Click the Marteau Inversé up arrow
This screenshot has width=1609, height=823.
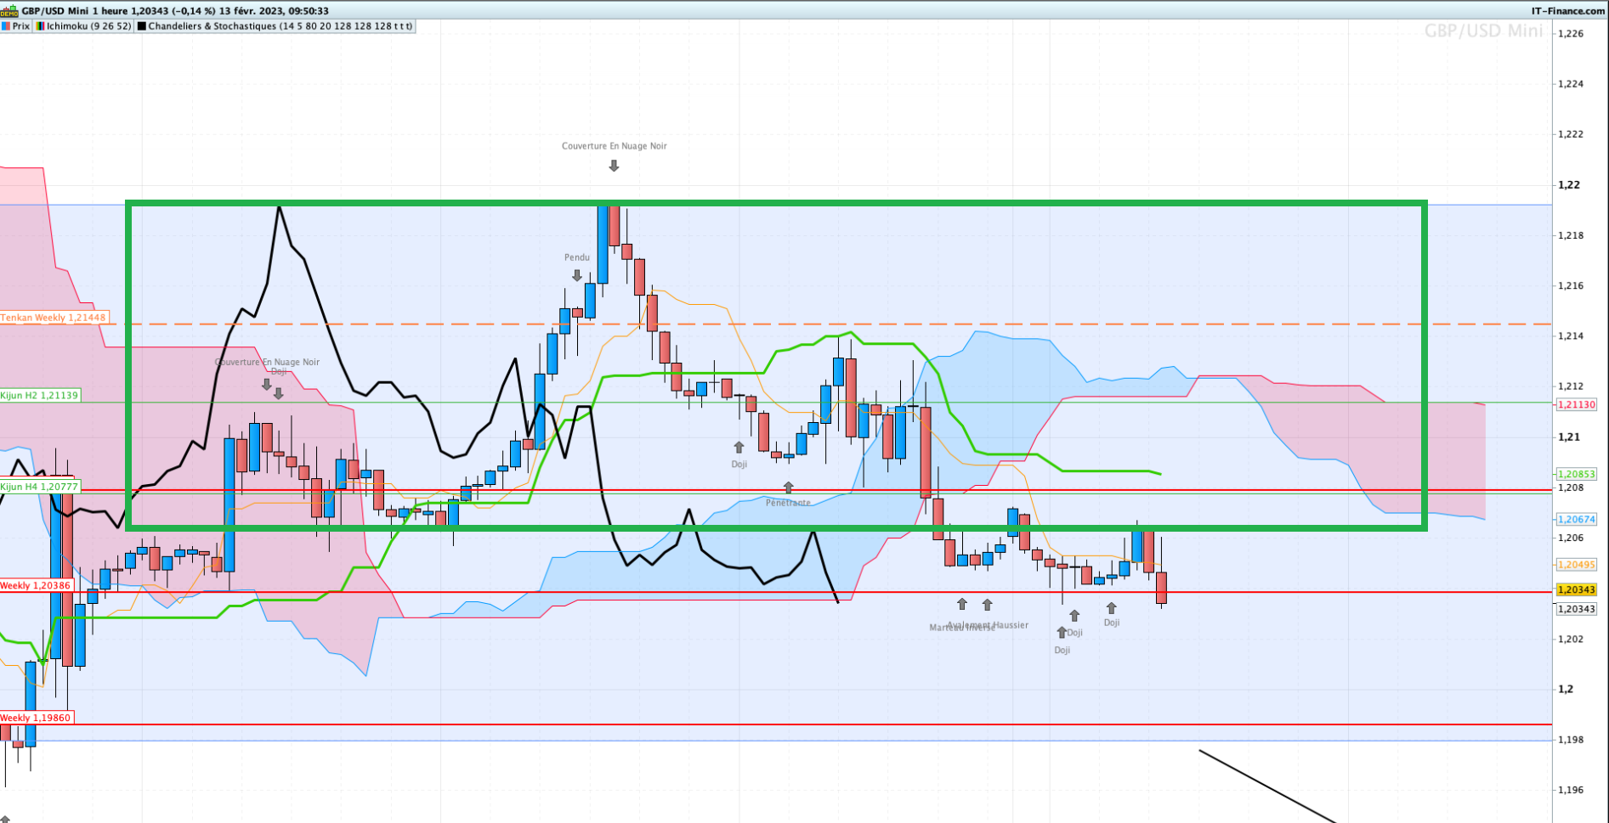pos(961,604)
